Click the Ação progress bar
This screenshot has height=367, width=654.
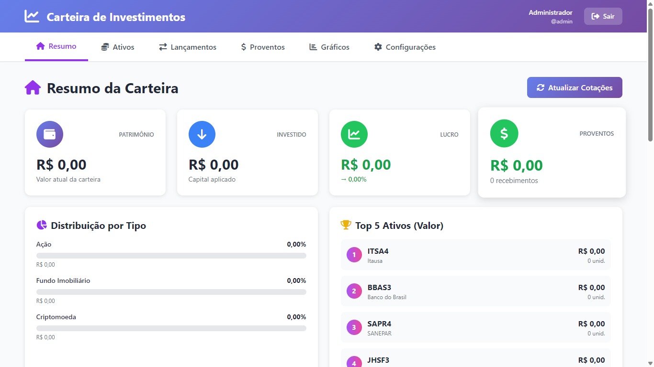click(171, 256)
